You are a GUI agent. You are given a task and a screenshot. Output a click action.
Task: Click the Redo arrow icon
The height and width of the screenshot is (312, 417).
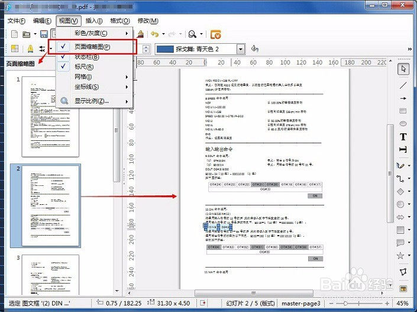(172, 34)
